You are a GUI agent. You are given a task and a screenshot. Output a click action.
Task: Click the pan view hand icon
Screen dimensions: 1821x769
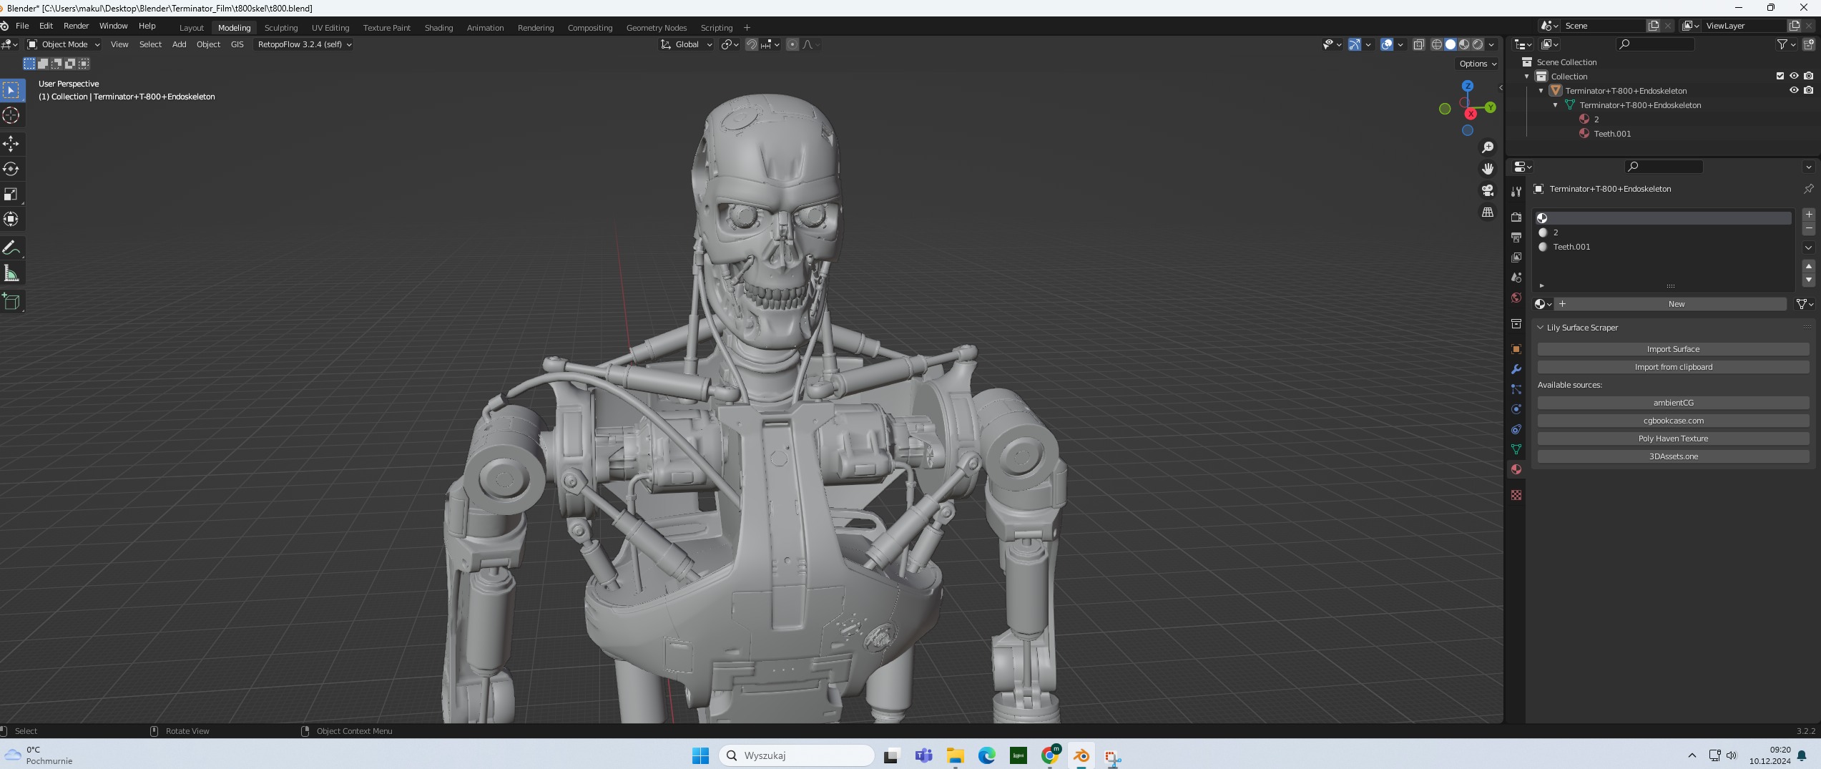[x=1488, y=169]
